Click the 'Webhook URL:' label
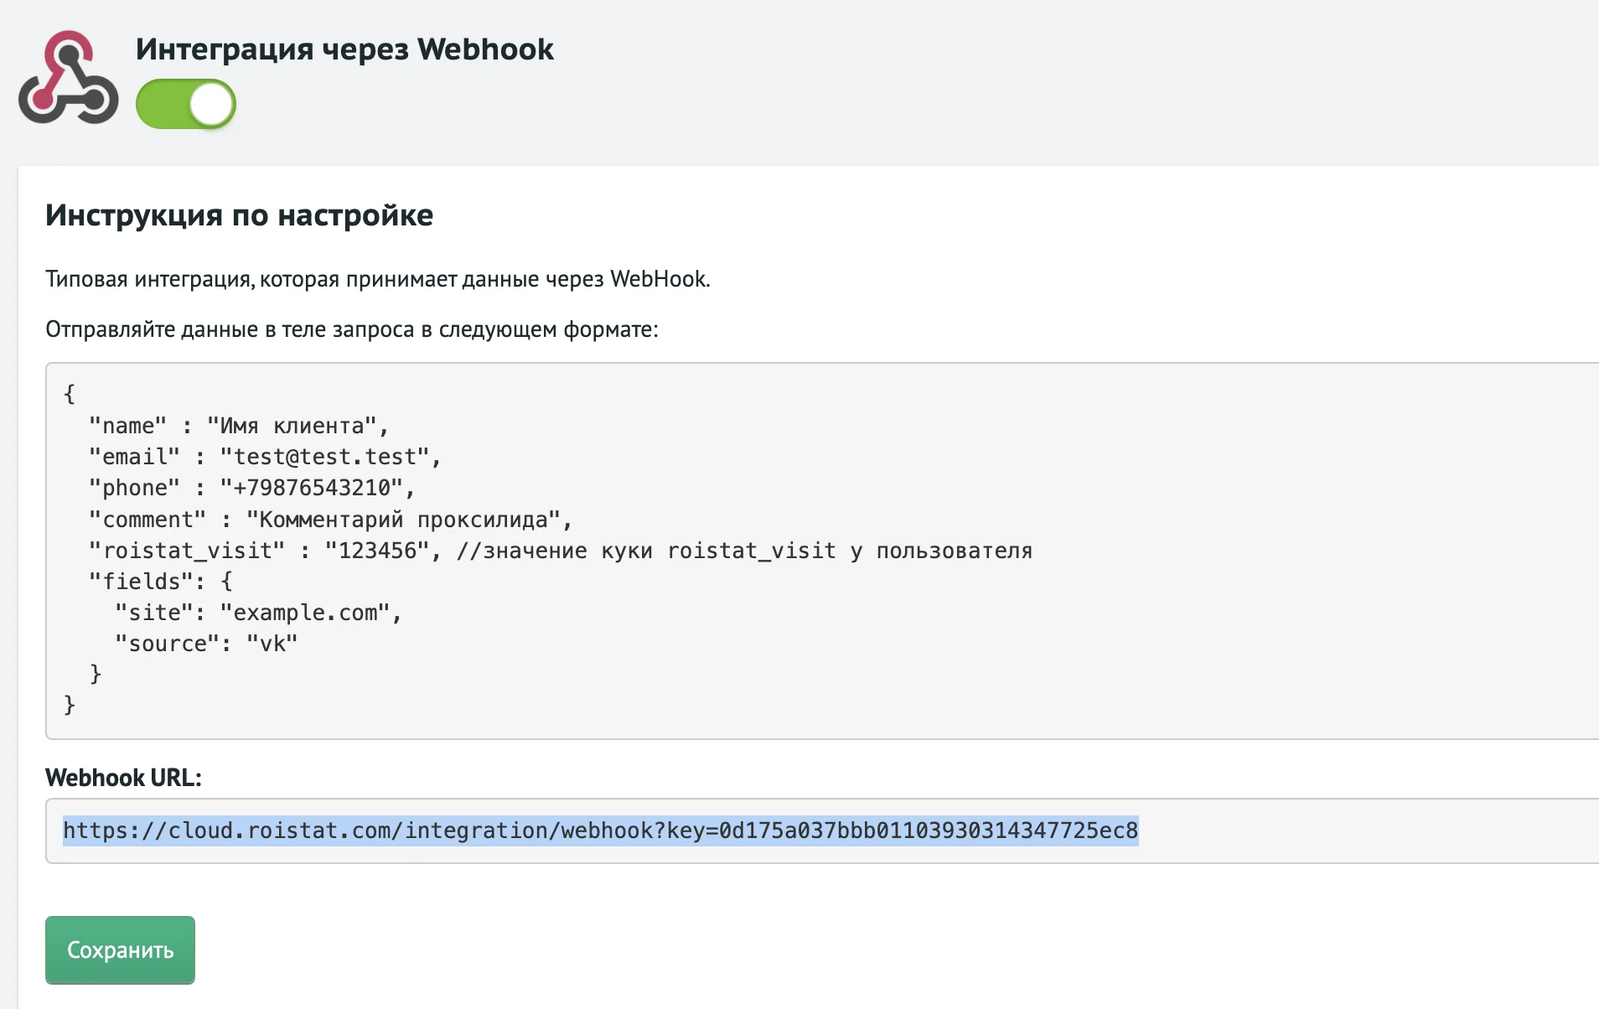The width and height of the screenshot is (1599, 1009). click(123, 778)
